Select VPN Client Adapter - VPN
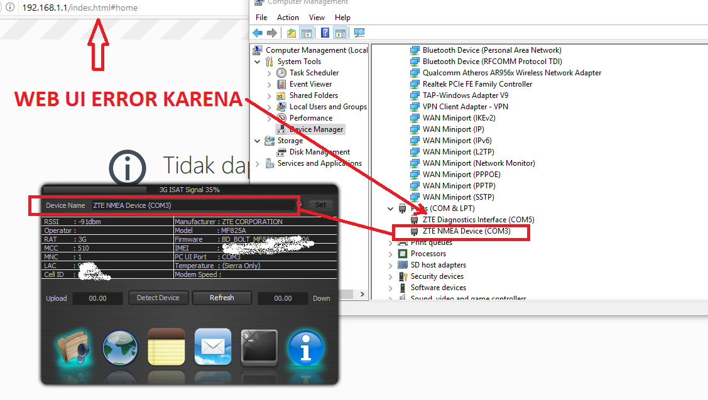Image resolution: width=708 pixels, height=400 pixels. (465, 107)
